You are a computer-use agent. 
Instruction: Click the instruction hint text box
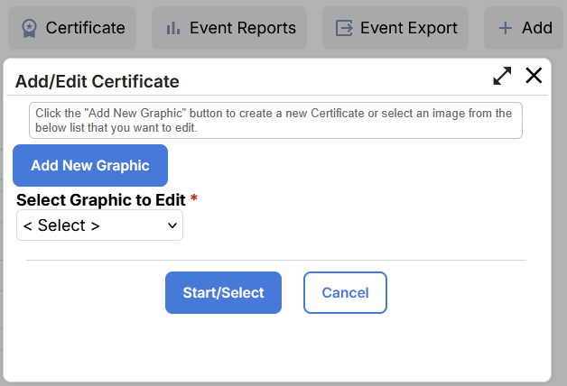click(275, 120)
